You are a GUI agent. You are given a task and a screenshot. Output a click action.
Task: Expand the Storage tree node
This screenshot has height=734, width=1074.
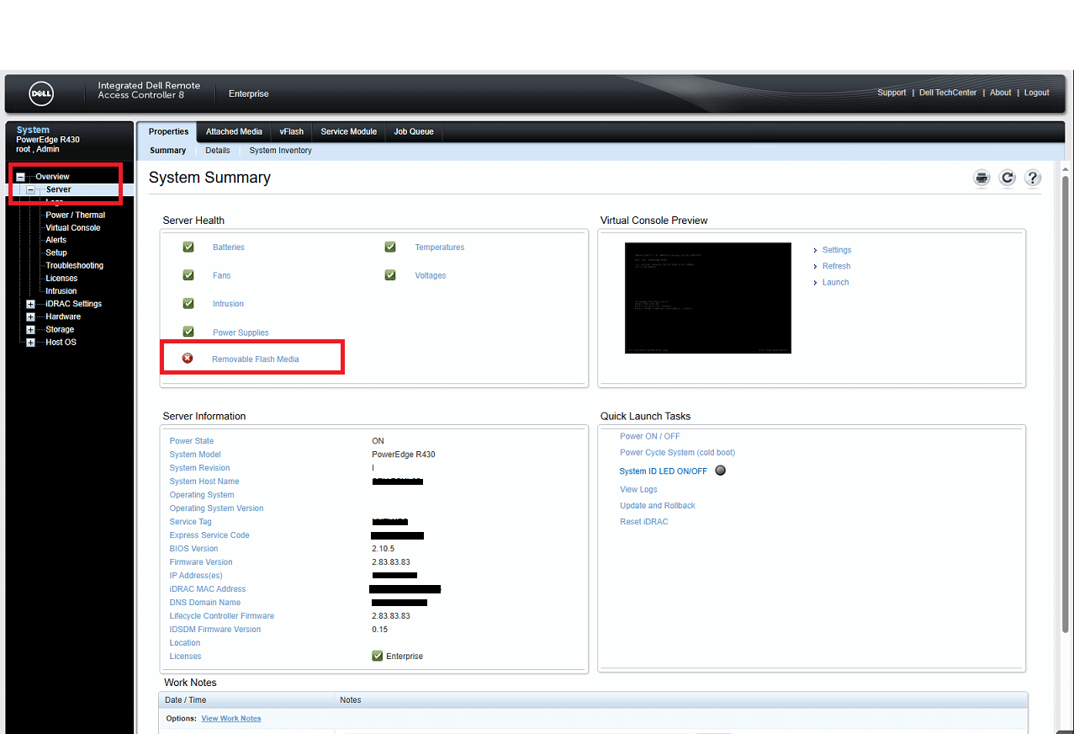click(31, 330)
